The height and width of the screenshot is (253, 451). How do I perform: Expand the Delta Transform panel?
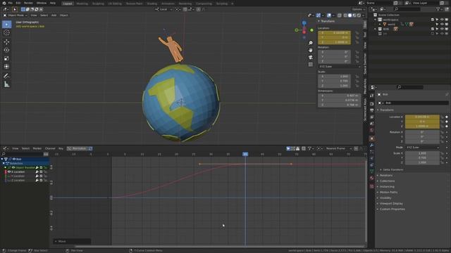[x=393, y=170]
